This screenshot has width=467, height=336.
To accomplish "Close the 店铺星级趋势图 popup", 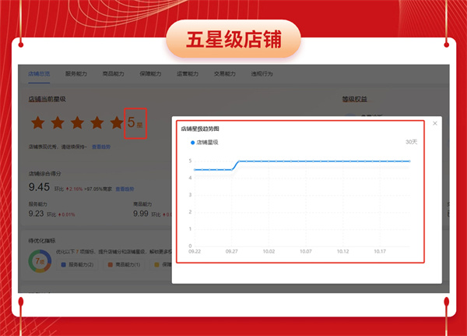I will (434, 123).
